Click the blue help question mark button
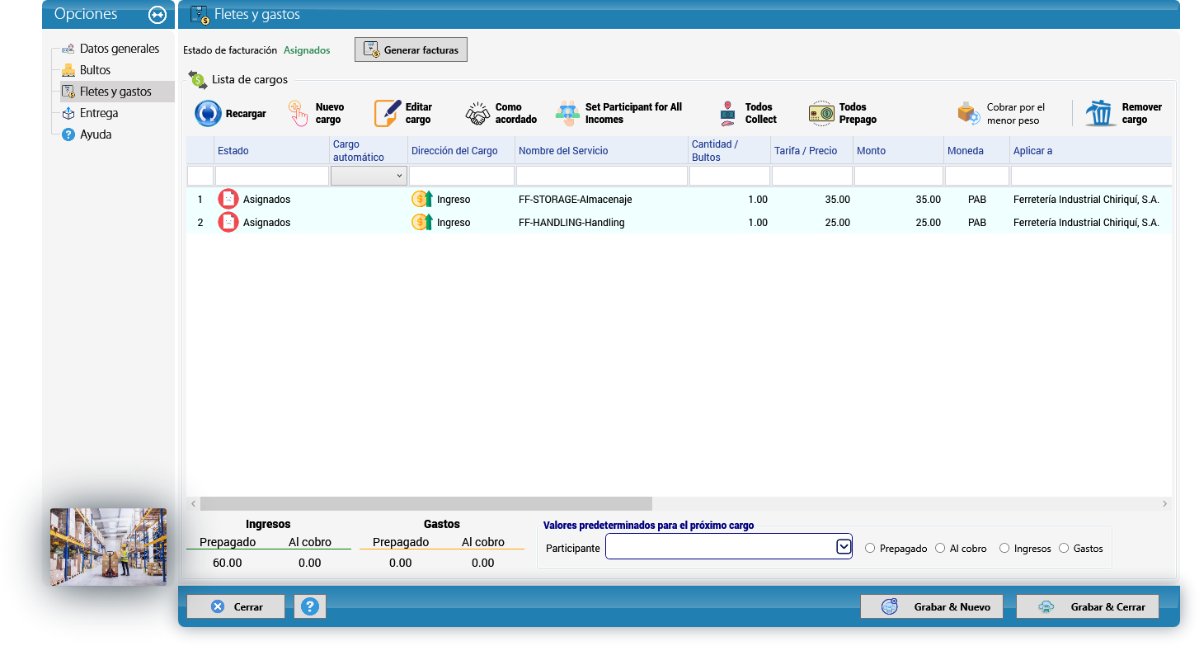The height and width of the screenshot is (646, 1199). coord(310,606)
